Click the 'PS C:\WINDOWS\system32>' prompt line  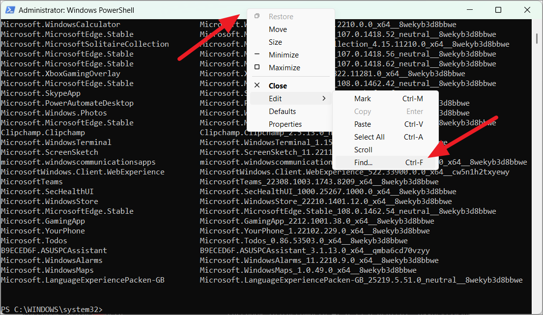click(52, 310)
